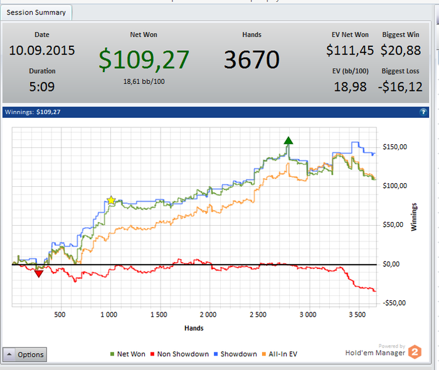This screenshot has height=370, width=439.
Task: Click the $100,00 axis label
Action: point(394,186)
